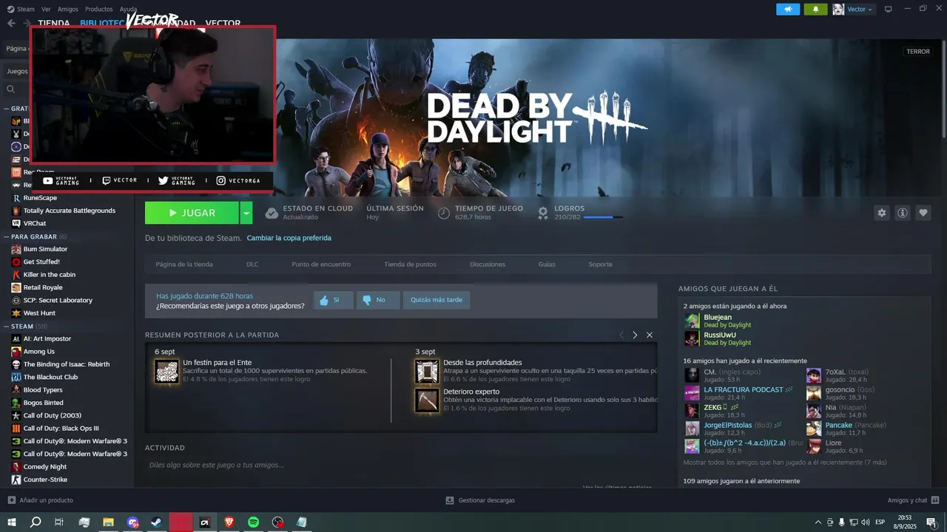Open Punto de encuentro tab
Image resolution: width=947 pixels, height=532 pixels.
pyautogui.click(x=321, y=264)
